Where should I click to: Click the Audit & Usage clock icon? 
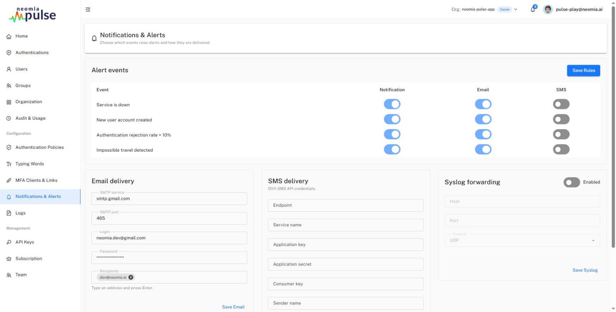9,118
